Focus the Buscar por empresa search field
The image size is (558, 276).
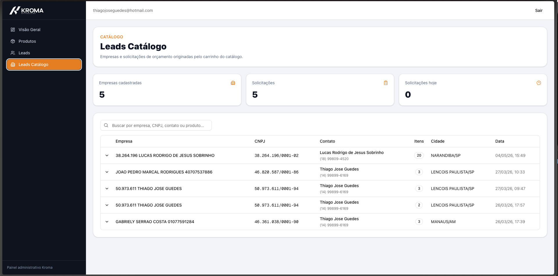156,125
